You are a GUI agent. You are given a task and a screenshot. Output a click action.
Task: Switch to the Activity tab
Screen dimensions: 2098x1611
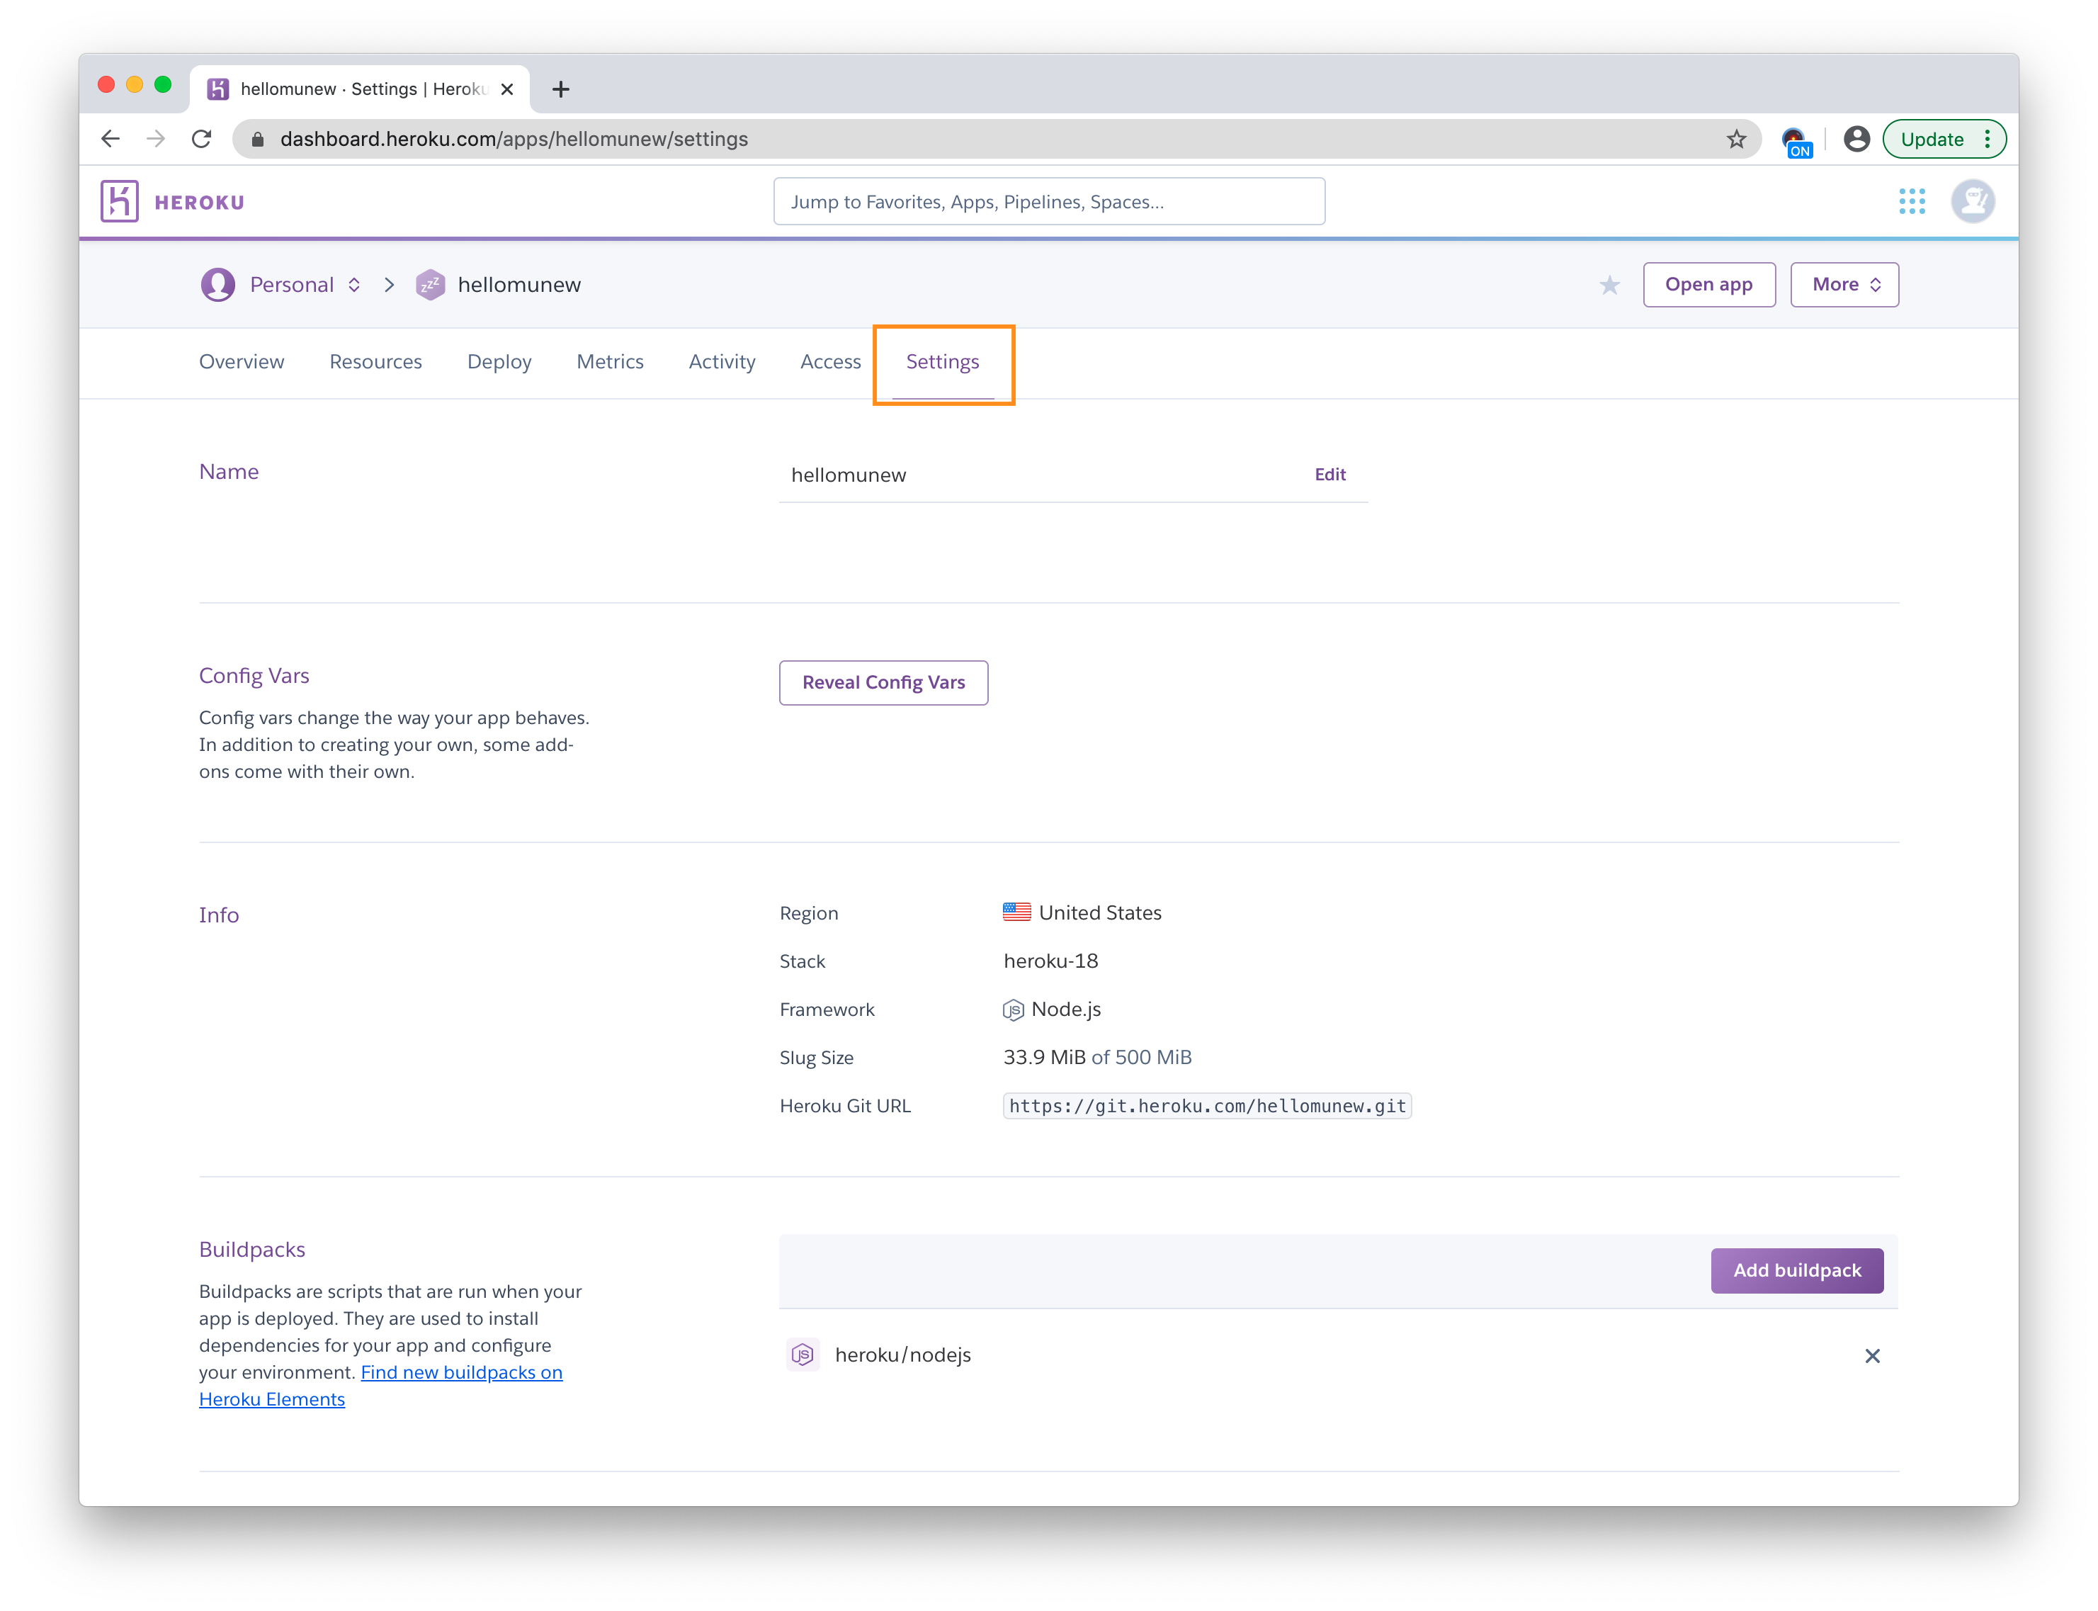(x=722, y=361)
